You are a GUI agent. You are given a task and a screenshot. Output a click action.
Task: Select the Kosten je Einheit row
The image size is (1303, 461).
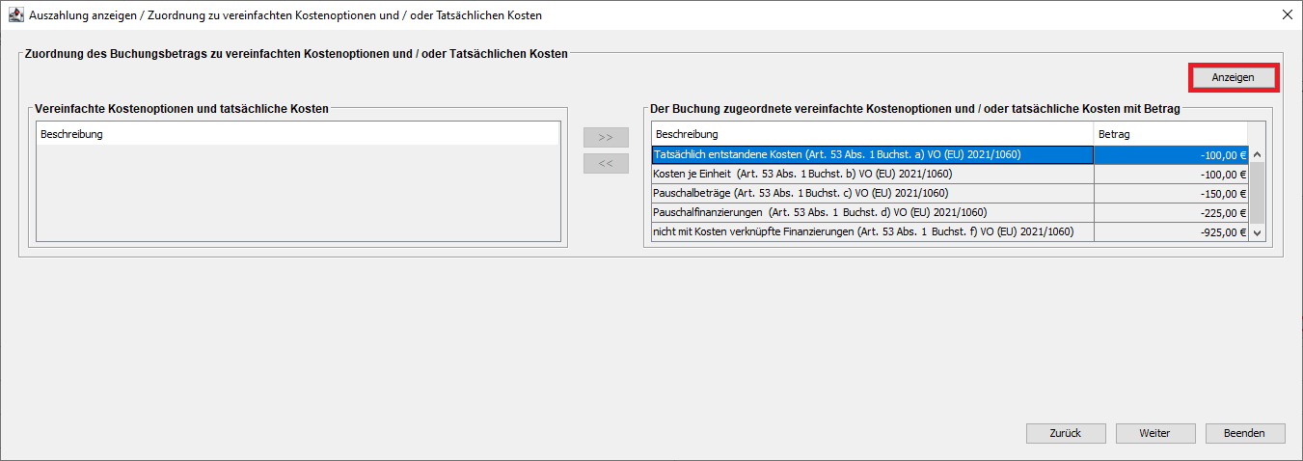872,174
